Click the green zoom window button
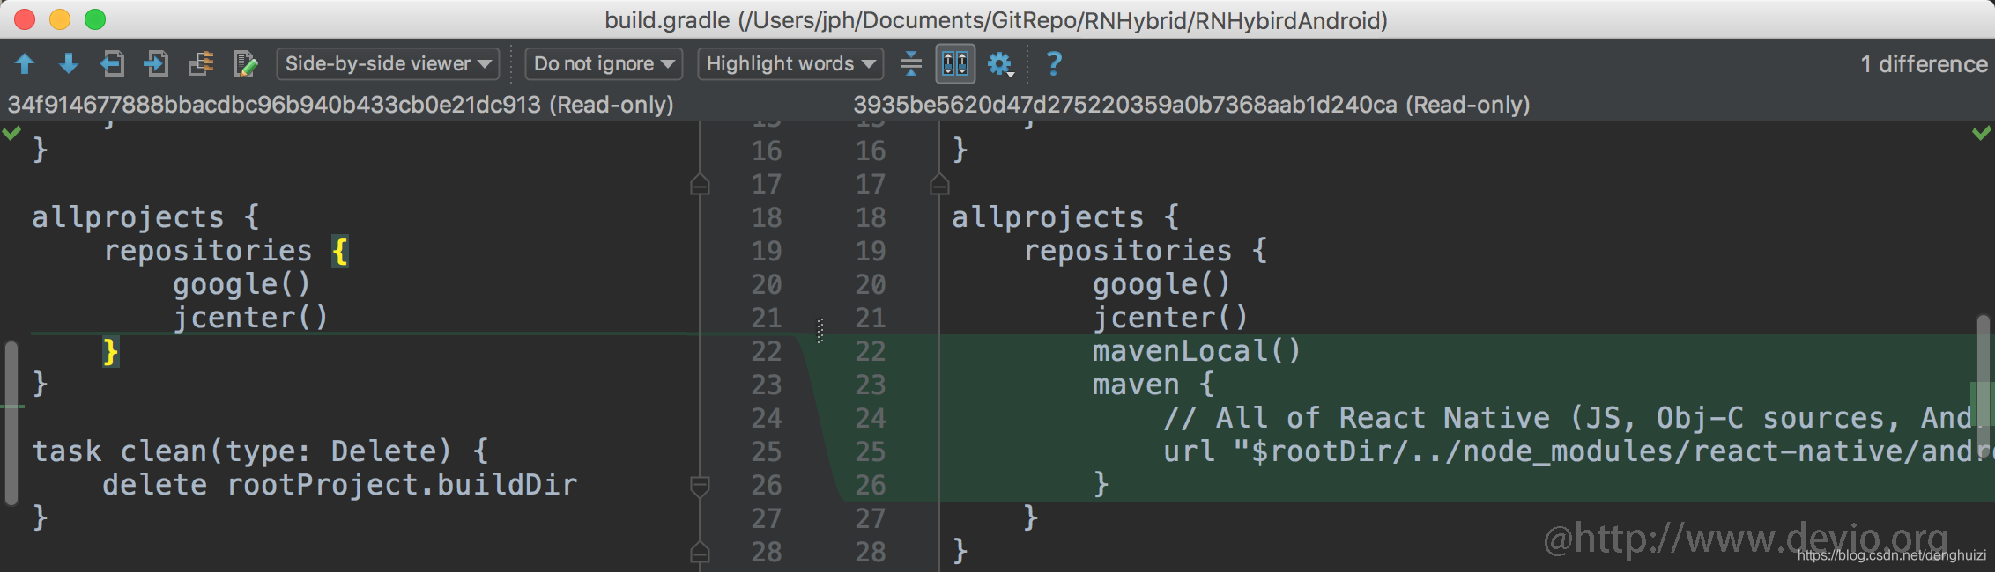The image size is (1995, 572). (95, 19)
